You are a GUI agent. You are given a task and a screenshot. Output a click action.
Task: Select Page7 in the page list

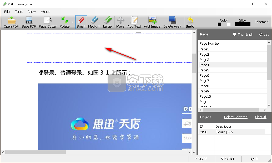click(x=232, y=81)
